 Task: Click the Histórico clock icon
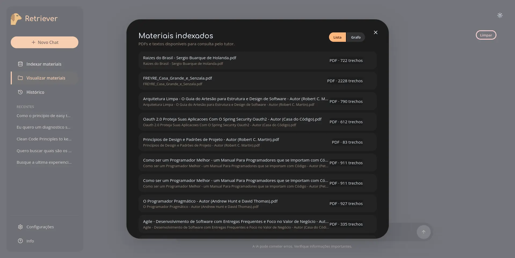20,92
